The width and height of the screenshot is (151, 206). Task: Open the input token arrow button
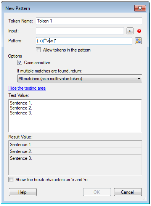pos(130,31)
